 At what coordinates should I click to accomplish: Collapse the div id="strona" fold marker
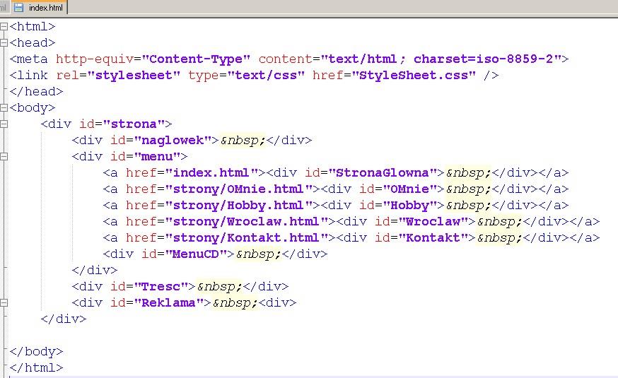[4, 124]
